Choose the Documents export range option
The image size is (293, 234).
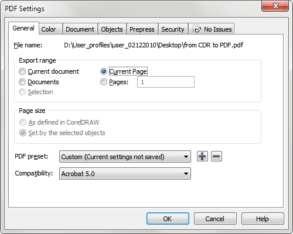tap(22, 82)
